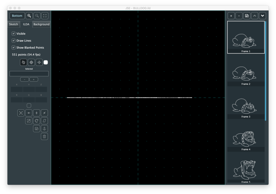Toggle Show Blanked Points checkbox

[x=13, y=47]
